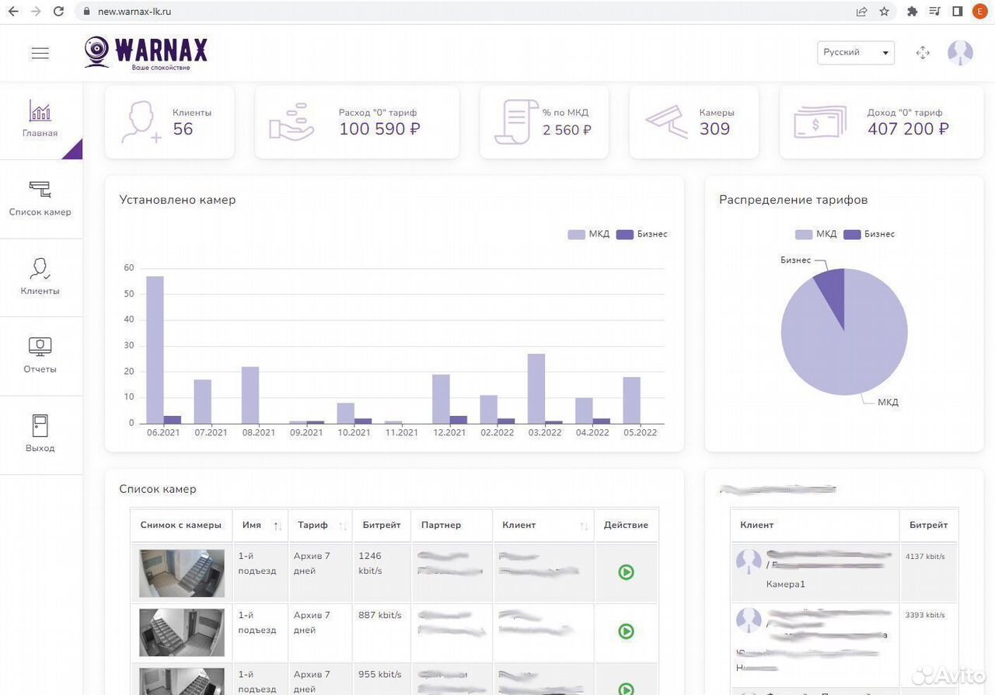Toggle МКД in the pie chart legend

(x=815, y=234)
